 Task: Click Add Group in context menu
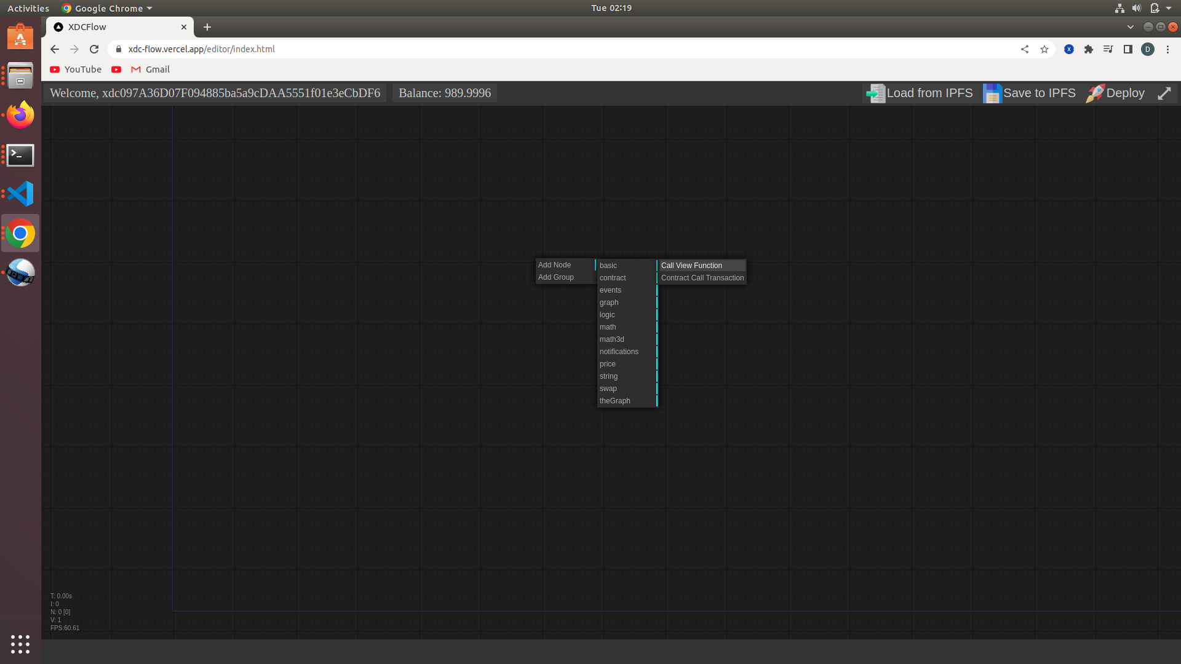(556, 277)
